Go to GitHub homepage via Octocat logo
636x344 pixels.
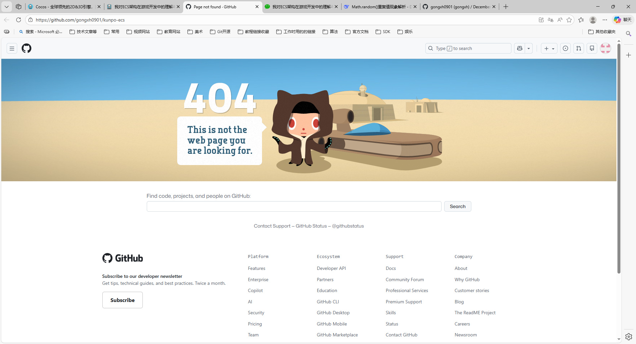[26, 49]
